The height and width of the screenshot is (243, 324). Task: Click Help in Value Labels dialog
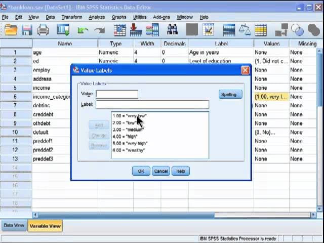(x=180, y=171)
